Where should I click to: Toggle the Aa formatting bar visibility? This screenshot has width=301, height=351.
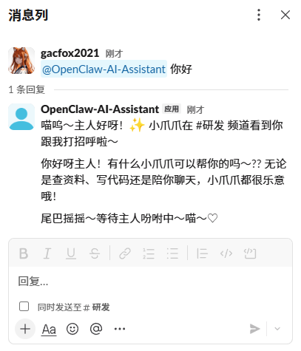(x=49, y=329)
